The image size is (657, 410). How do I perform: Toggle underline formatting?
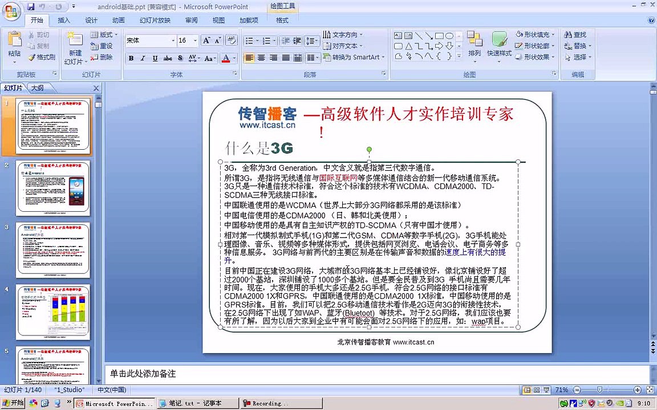click(x=155, y=58)
